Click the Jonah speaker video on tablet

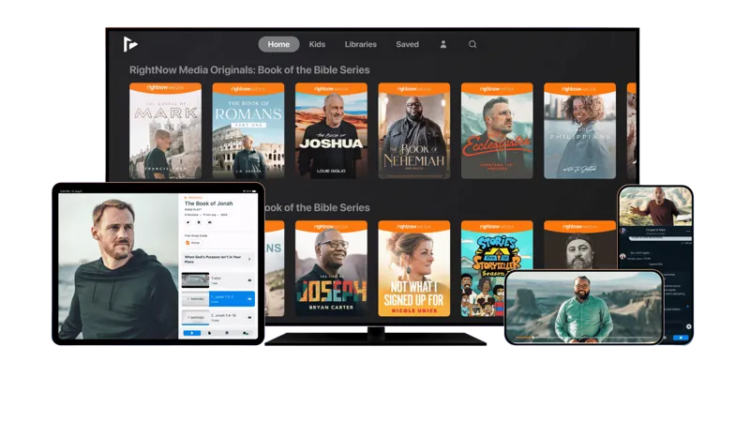click(x=118, y=266)
